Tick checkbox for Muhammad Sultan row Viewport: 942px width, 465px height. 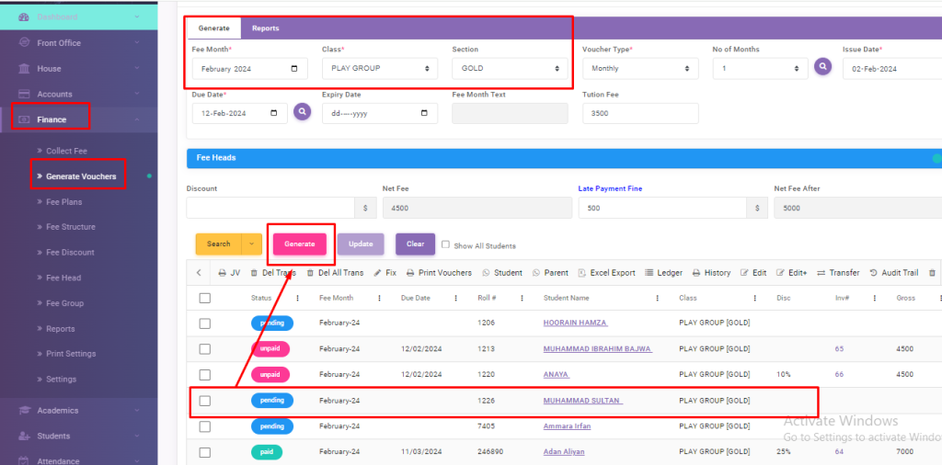204,401
